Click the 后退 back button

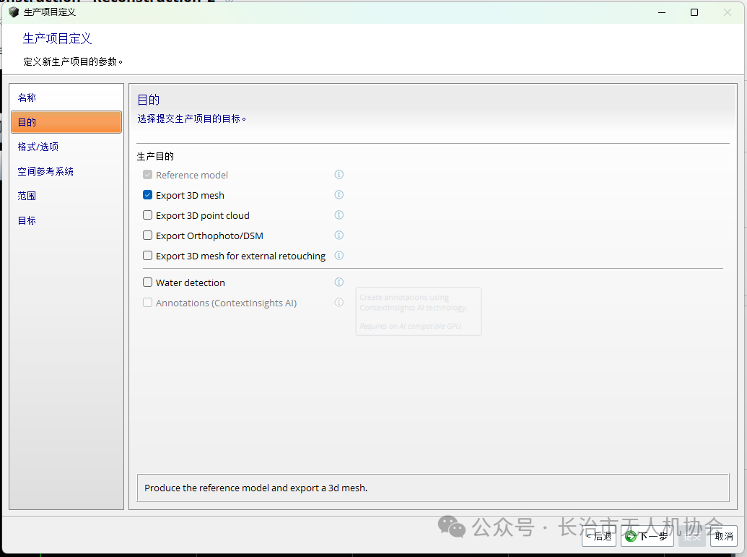[599, 536]
